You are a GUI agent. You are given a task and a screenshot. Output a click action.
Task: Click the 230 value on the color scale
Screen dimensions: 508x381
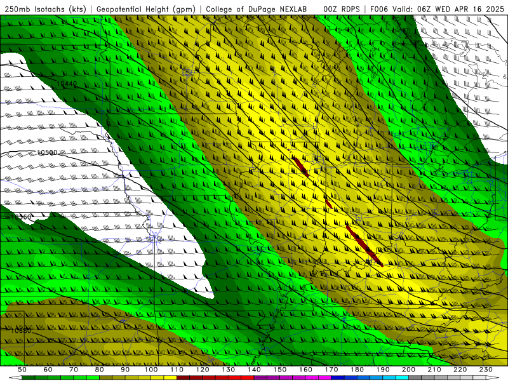486,370
